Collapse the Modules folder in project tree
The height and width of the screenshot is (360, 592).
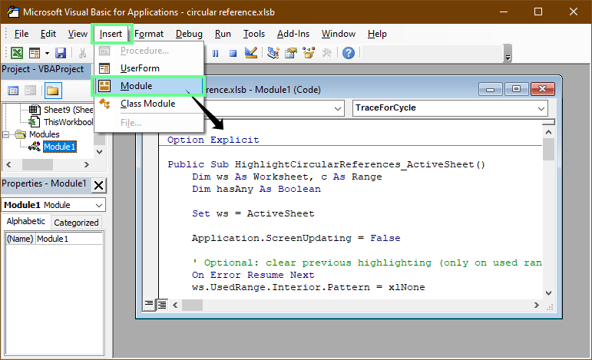(6, 134)
